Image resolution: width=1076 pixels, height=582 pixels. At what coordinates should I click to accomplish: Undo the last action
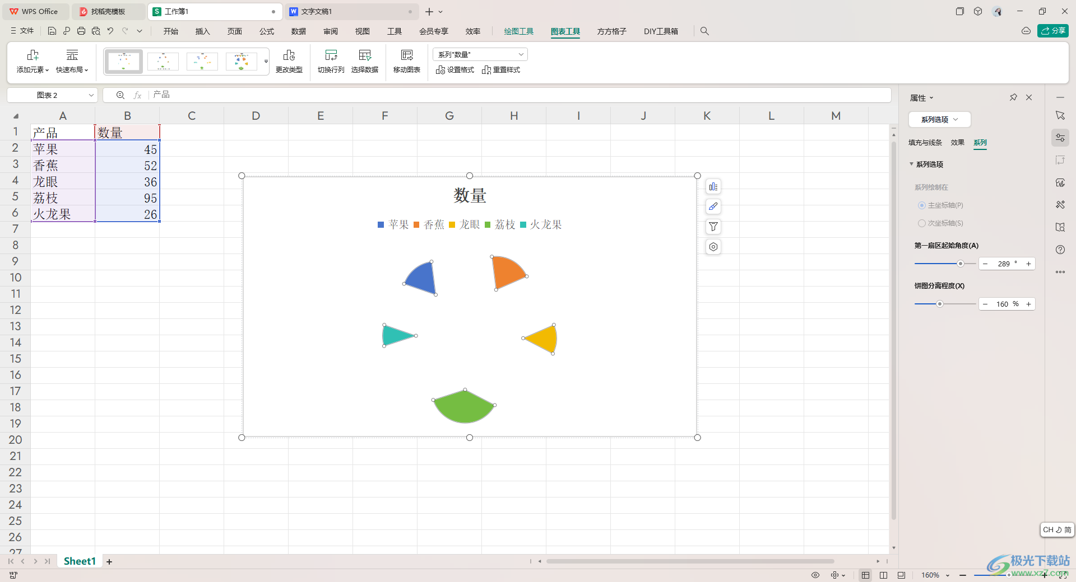click(x=110, y=31)
